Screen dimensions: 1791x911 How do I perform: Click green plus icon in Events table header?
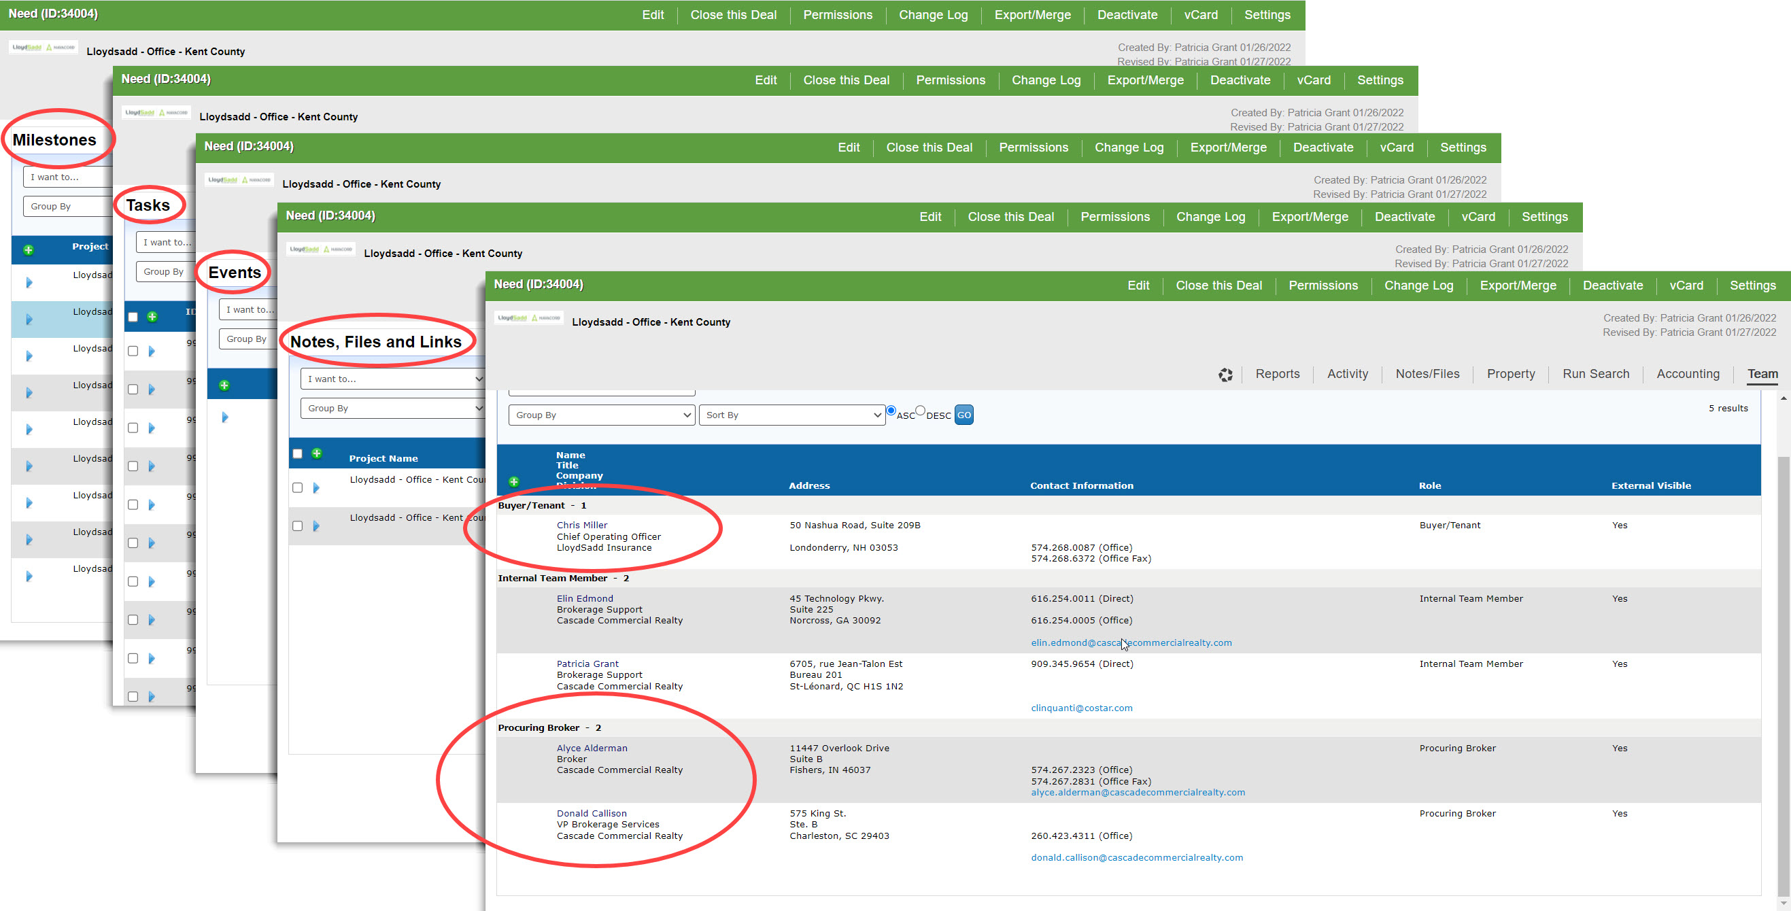pos(224,385)
